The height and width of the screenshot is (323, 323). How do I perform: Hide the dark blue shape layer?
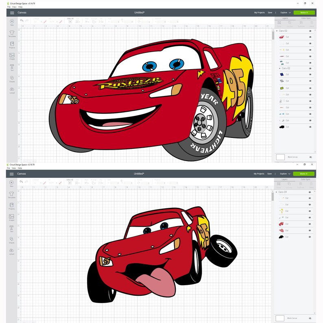pos(310,74)
